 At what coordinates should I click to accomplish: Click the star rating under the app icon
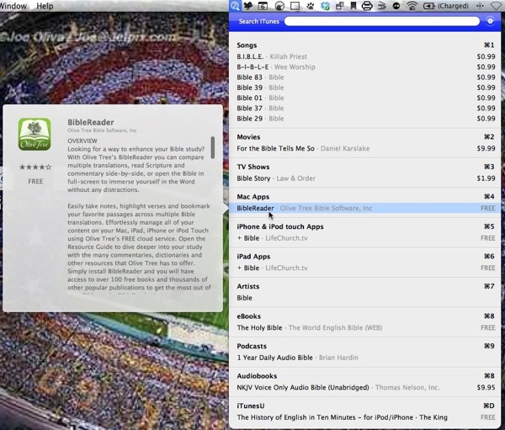pos(35,167)
